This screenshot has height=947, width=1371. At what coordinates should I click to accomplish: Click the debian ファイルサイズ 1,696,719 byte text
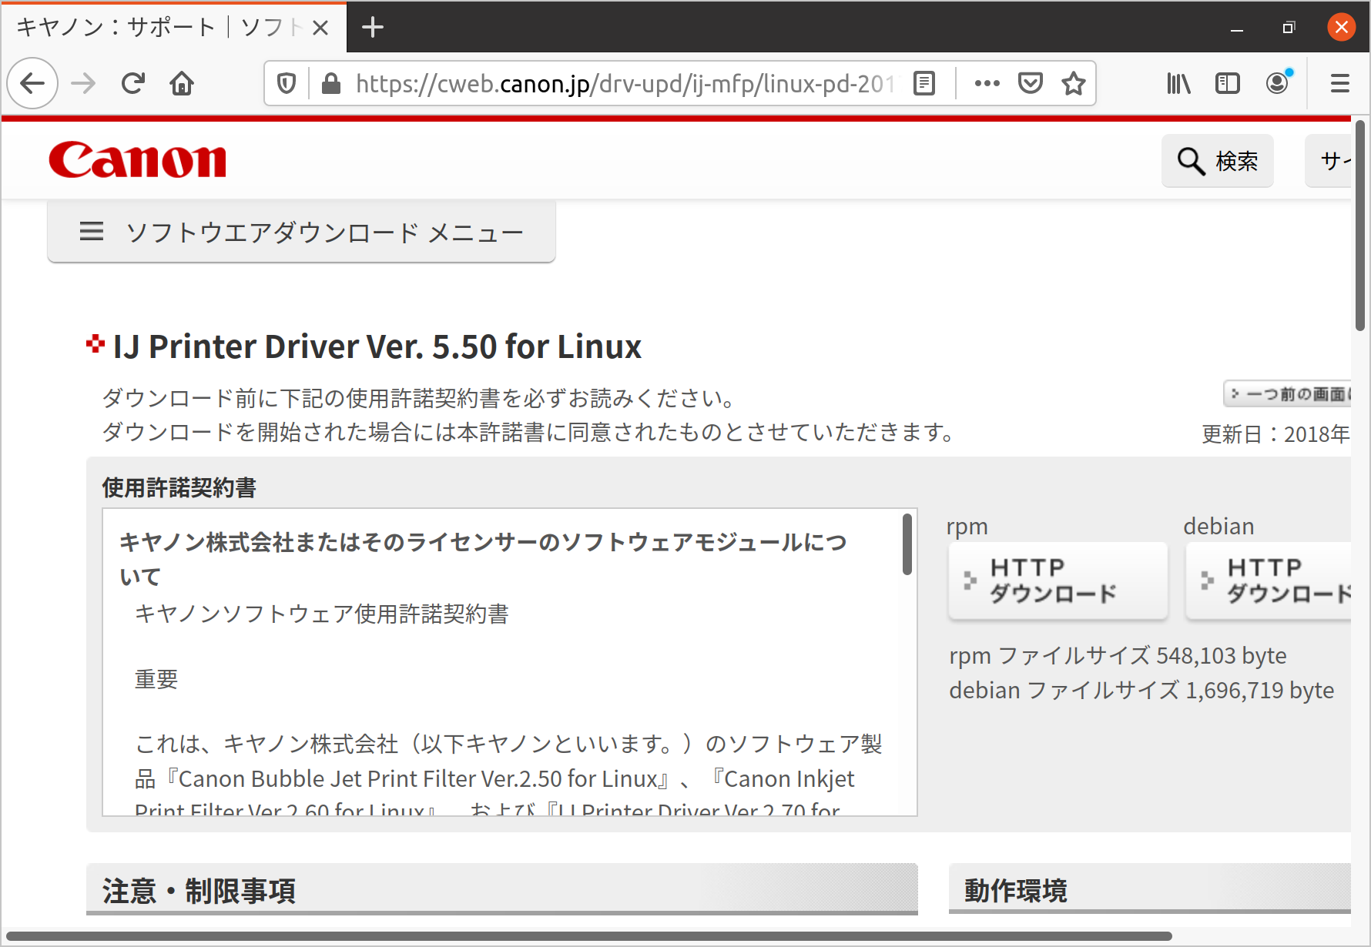pyautogui.click(x=1141, y=691)
